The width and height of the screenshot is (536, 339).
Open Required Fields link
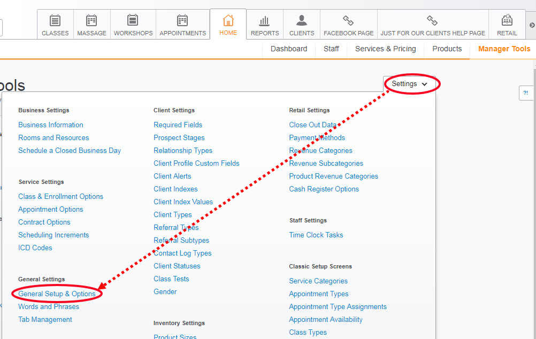(x=178, y=125)
